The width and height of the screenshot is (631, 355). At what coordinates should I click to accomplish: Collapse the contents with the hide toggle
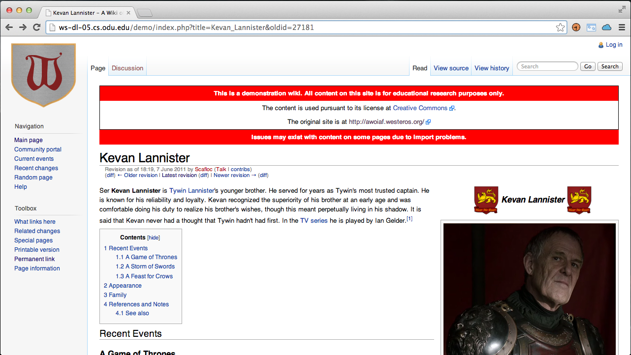coord(154,237)
